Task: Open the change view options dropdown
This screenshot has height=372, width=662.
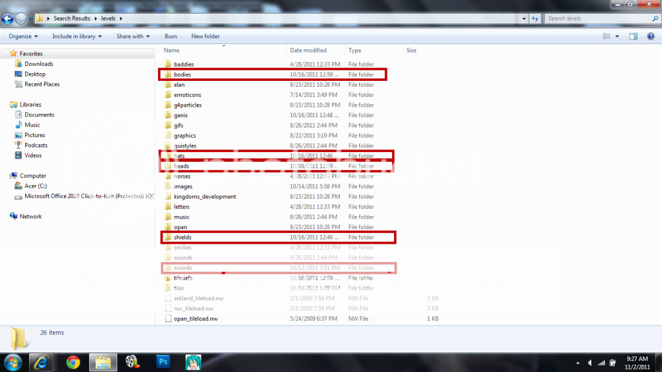Action: [617, 36]
